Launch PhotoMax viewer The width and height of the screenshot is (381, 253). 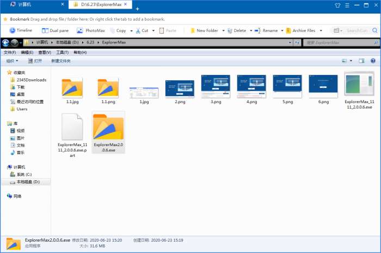[91, 30]
